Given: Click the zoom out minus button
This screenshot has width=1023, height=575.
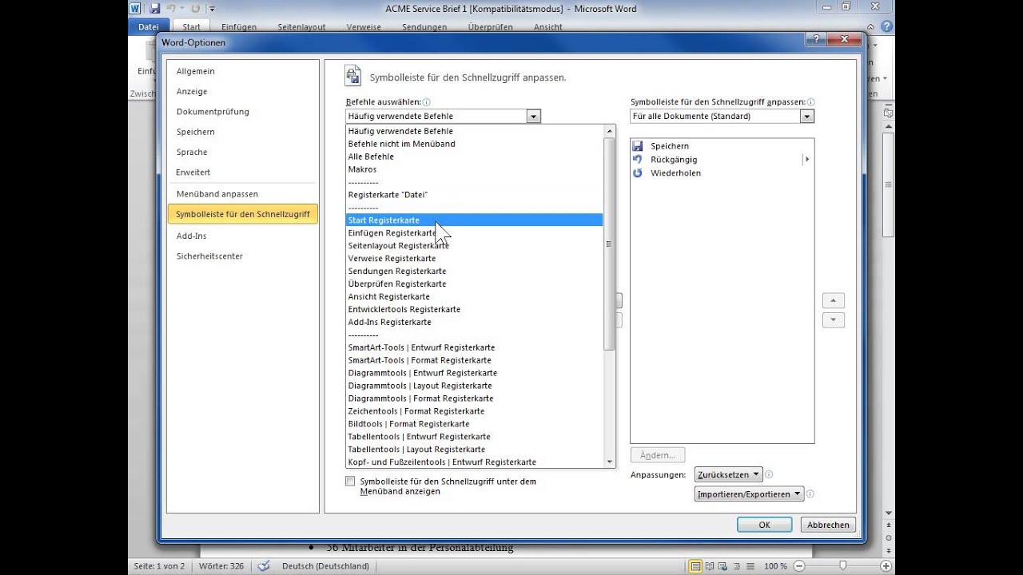Looking at the screenshot, I should click(x=800, y=565).
